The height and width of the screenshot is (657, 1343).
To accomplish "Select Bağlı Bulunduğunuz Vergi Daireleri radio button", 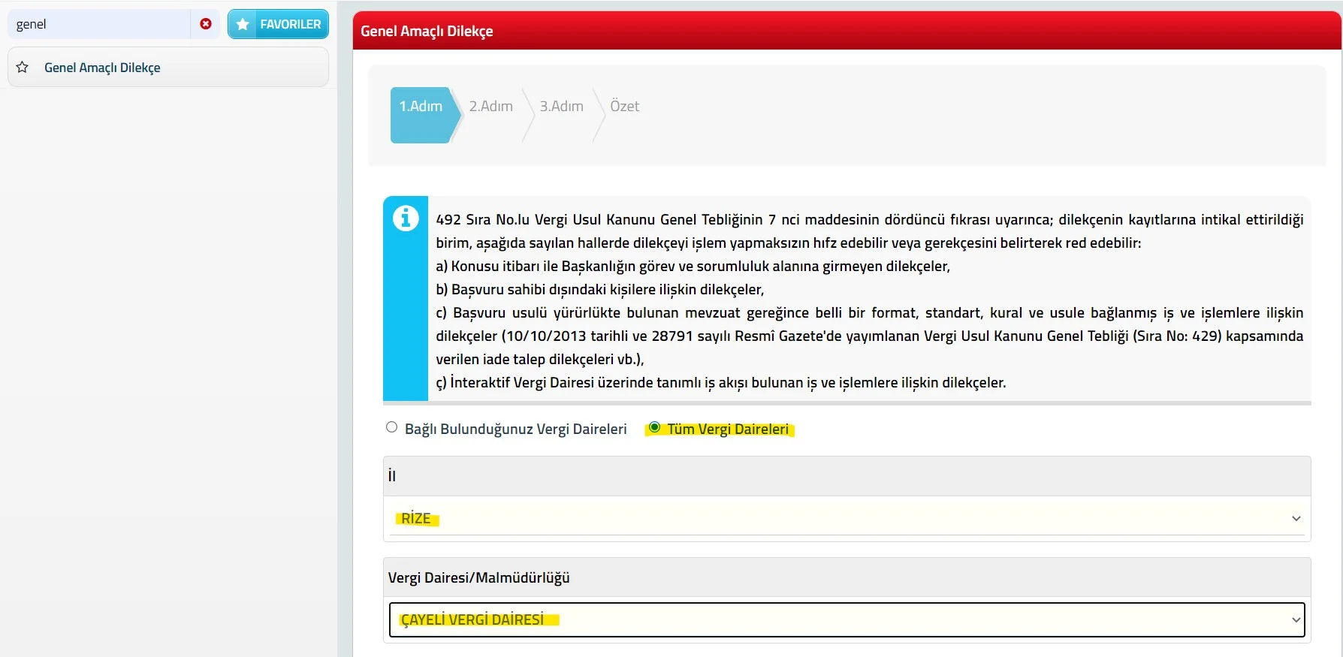I will coord(391,427).
